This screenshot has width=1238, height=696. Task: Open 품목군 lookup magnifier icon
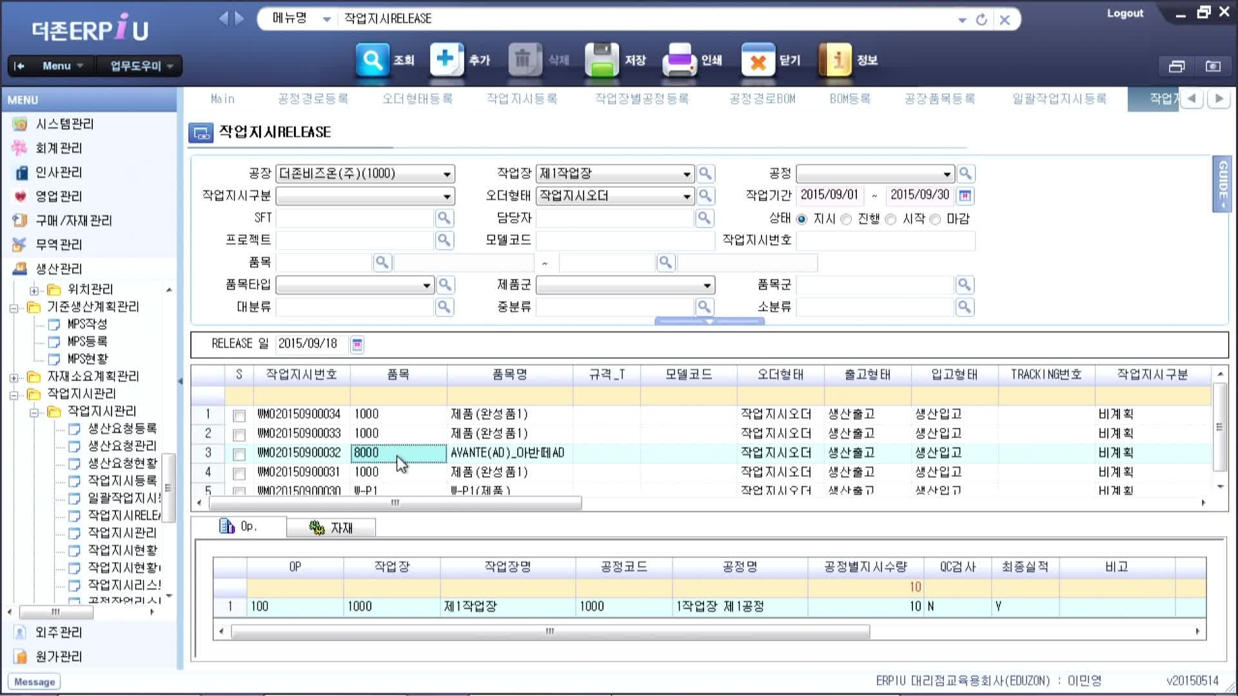[964, 284]
